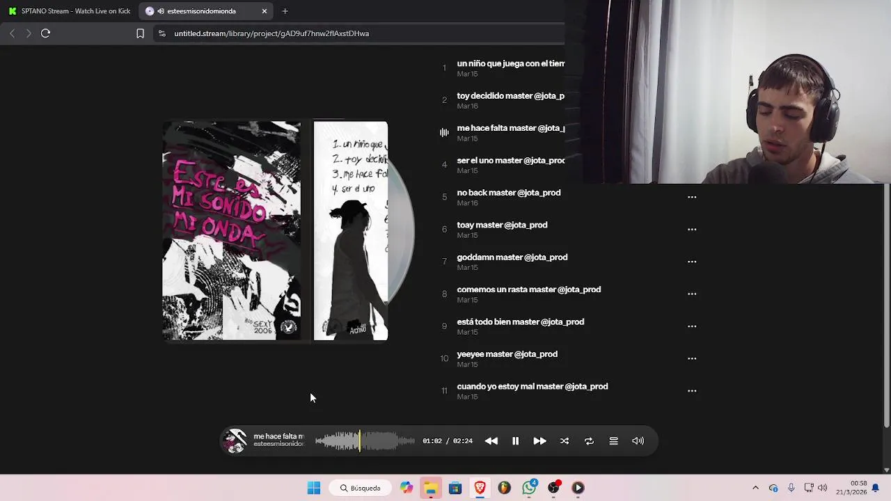Switch to SPTANO Stream Kick tab
The width and height of the screenshot is (891, 501).
point(69,11)
